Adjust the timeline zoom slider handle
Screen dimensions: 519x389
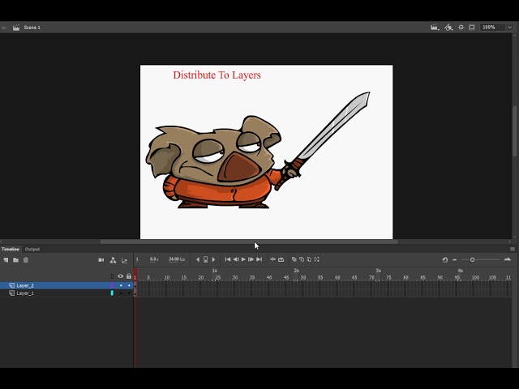(472, 260)
